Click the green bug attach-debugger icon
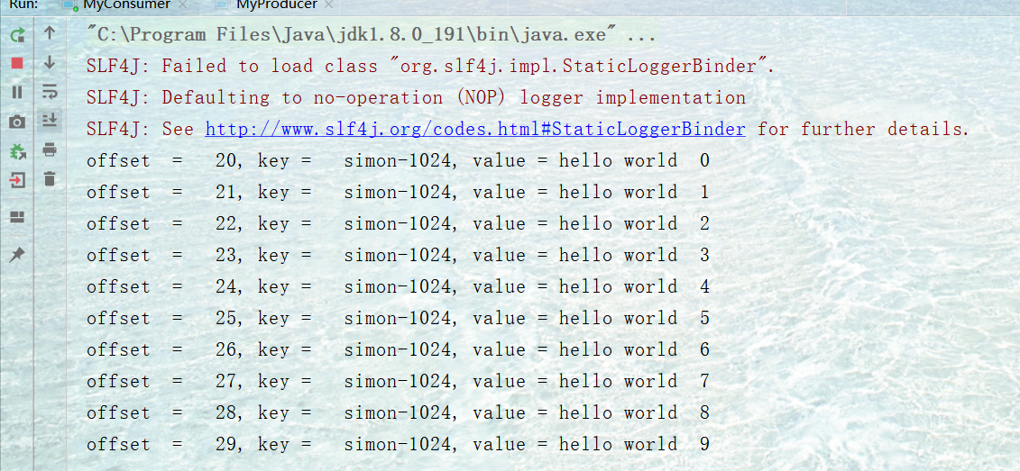The height and width of the screenshot is (471, 1020). [x=17, y=151]
